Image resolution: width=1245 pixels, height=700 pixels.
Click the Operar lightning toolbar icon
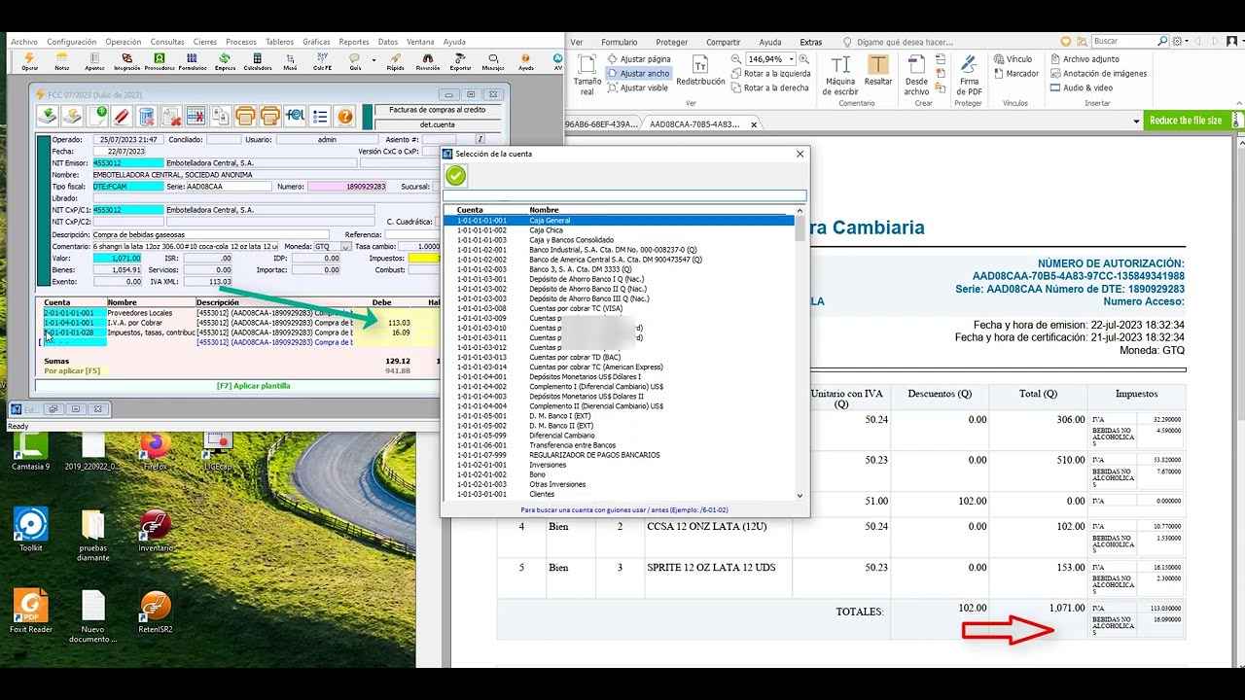[x=30, y=61]
